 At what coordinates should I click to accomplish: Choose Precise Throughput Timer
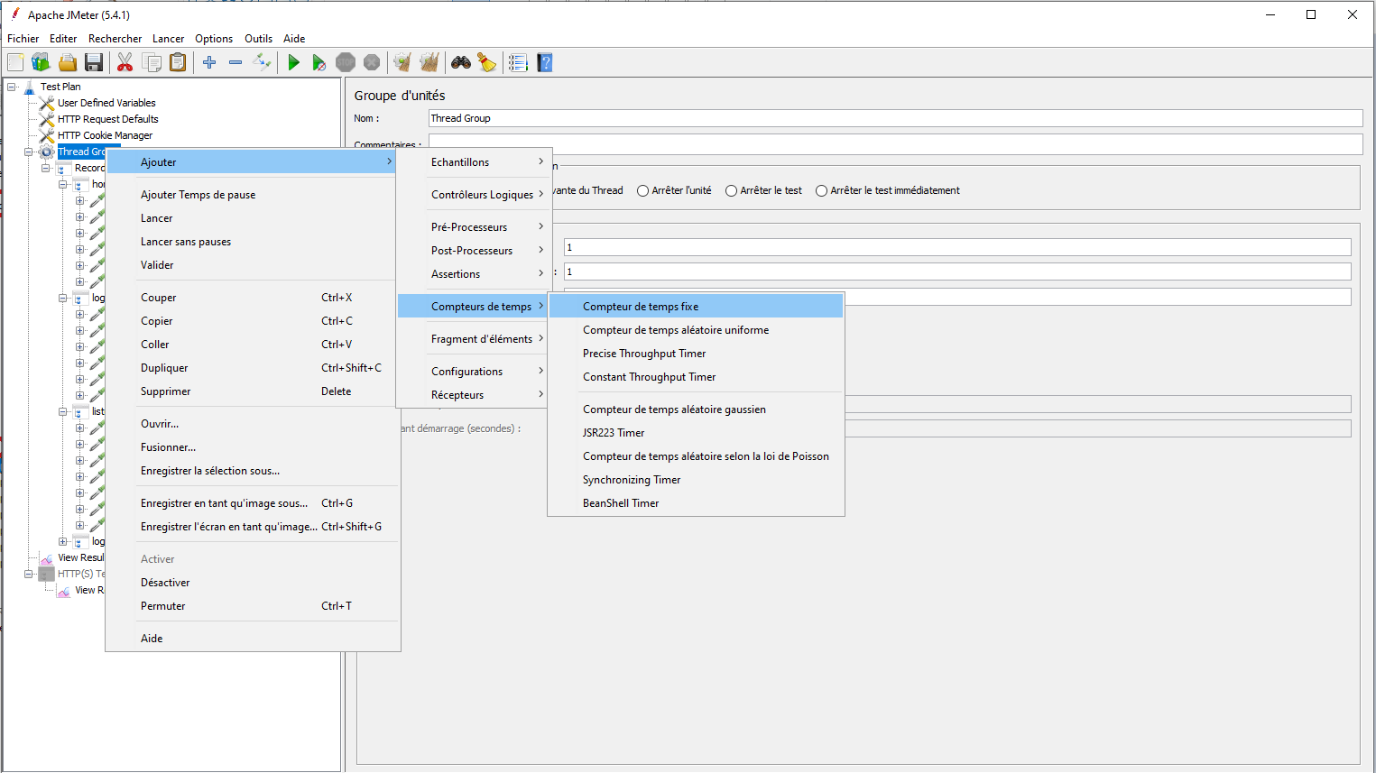coord(696,354)
